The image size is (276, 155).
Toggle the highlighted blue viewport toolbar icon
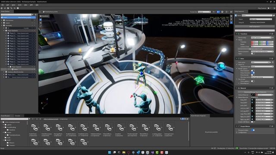(x=218, y=12)
